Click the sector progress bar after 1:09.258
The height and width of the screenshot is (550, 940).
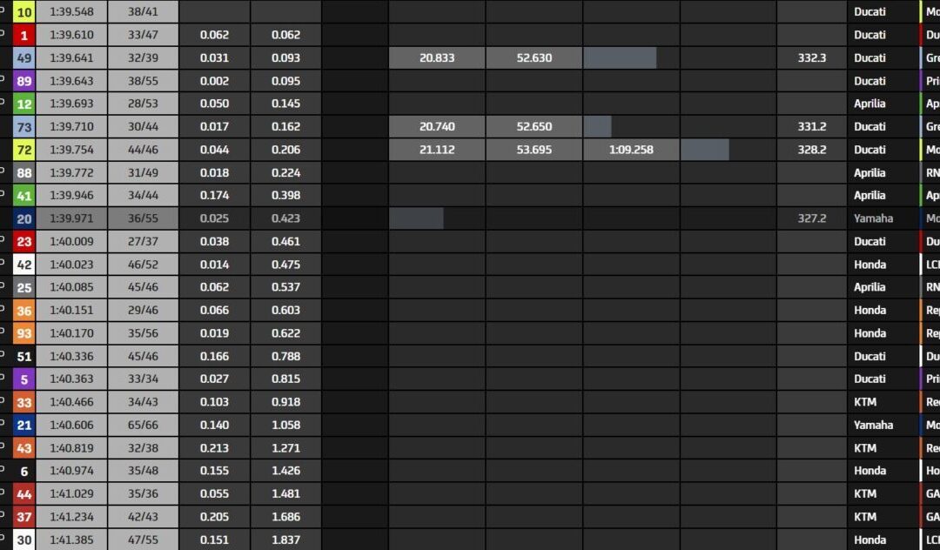coord(705,150)
